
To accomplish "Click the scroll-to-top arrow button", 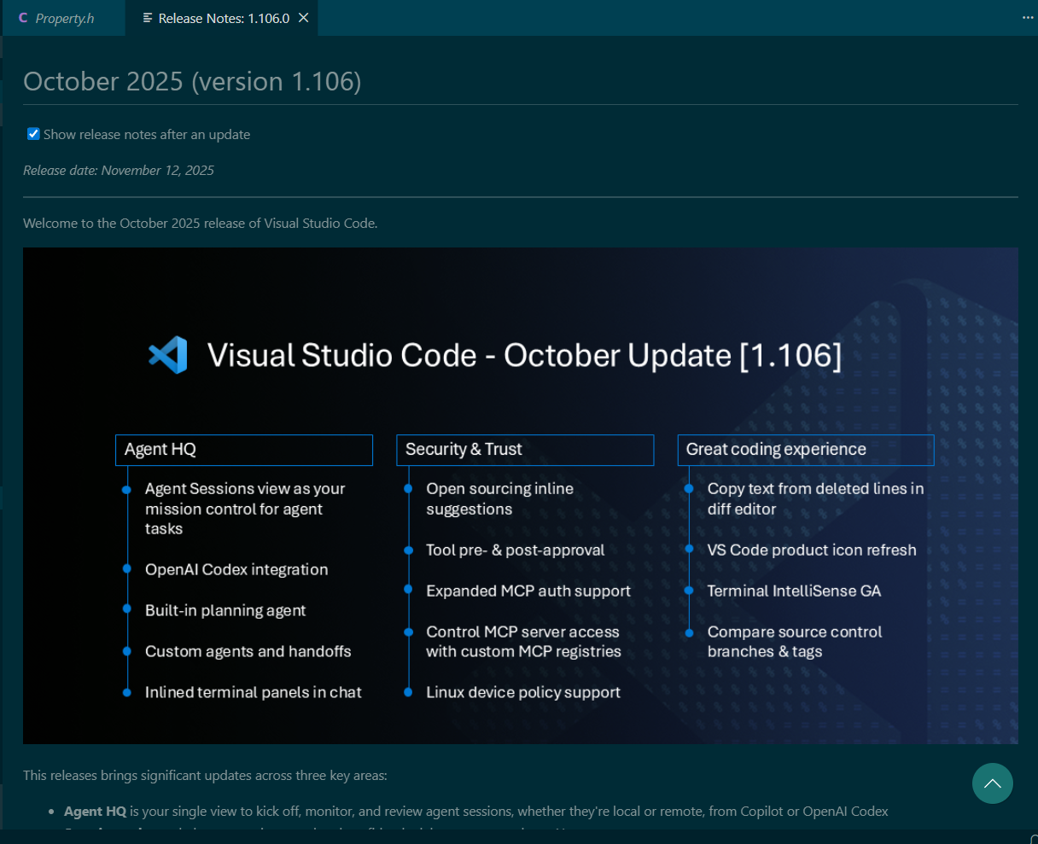I will click(x=992, y=783).
